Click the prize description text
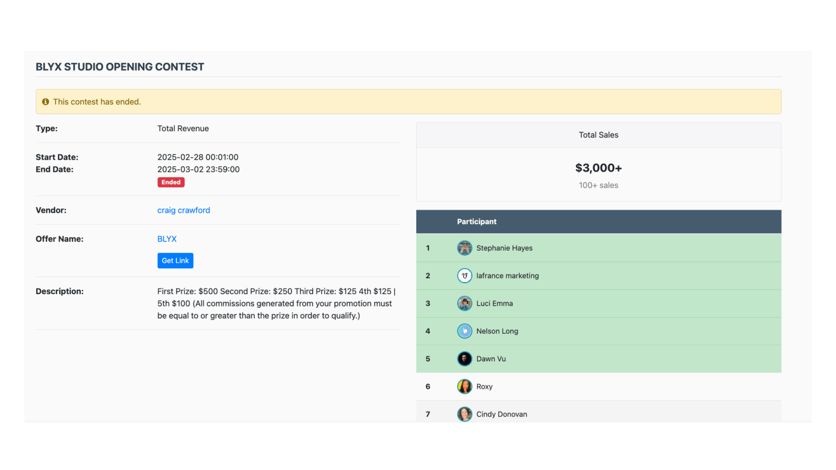Screen dimensions: 836x470 276,303
